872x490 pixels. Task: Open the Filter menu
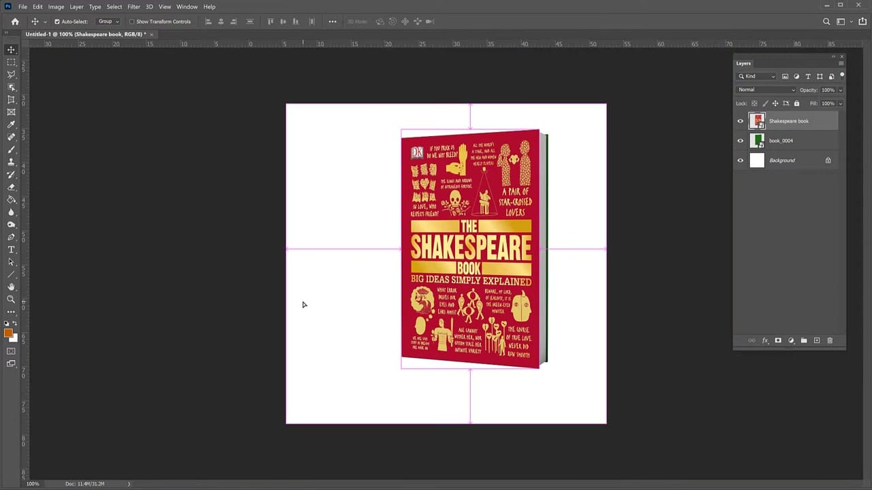[134, 6]
